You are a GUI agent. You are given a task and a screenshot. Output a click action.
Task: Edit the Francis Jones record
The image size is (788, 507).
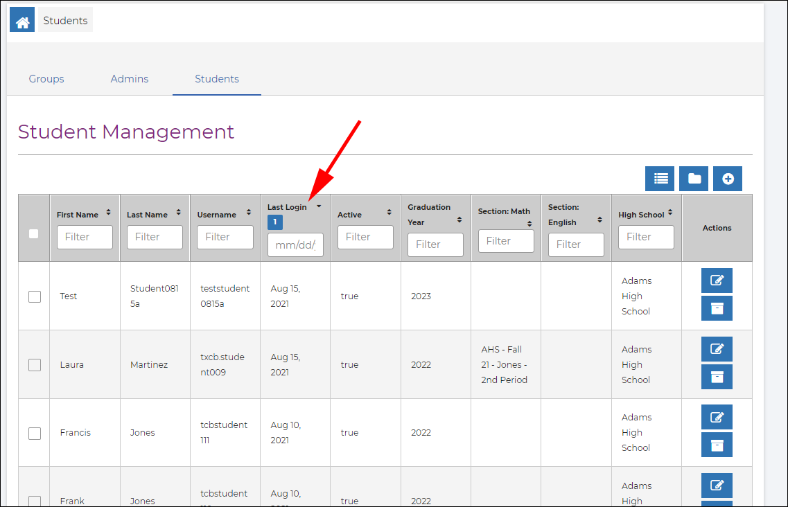click(717, 417)
